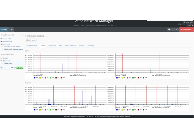This screenshot has width=194, height=138.
Task: Switch to the IP address details tab
Action: coord(32,46)
